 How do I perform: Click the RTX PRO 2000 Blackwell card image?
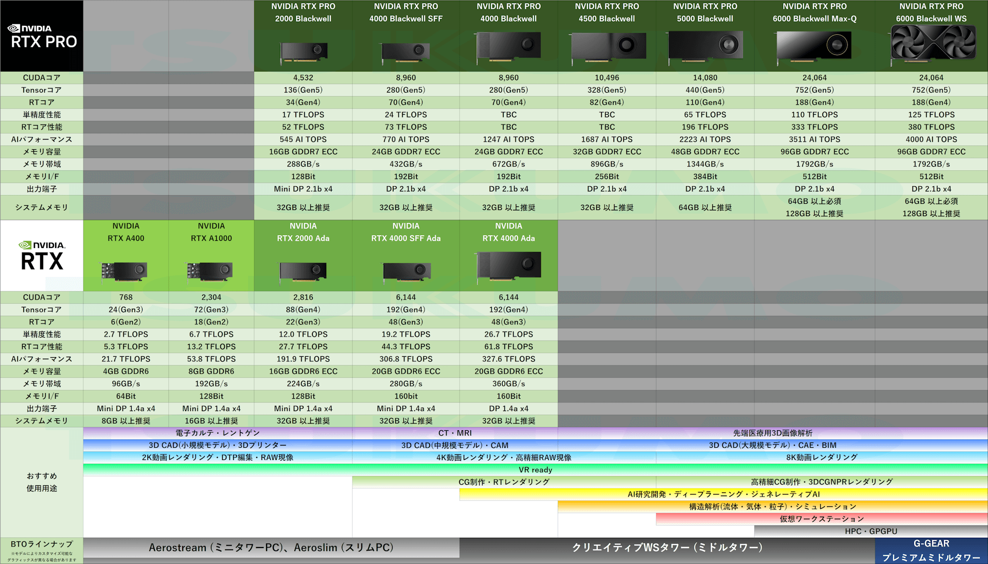pyautogui.click(x=304, y=51)
